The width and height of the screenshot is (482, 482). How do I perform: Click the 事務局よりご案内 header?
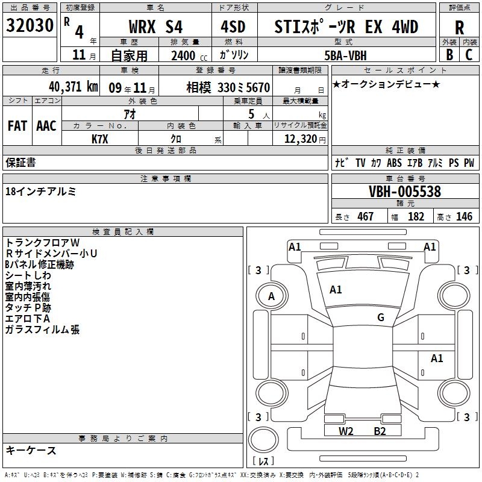tap(123, 439)
